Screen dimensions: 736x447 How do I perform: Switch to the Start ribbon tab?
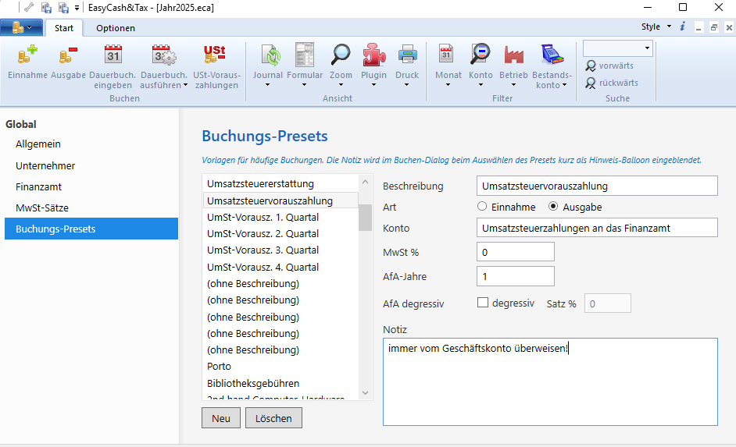64,28
